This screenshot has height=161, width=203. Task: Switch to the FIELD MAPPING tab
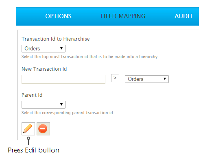tap(123, 16)
